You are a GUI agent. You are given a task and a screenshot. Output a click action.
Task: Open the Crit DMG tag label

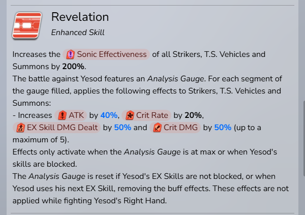click(180, 128)
